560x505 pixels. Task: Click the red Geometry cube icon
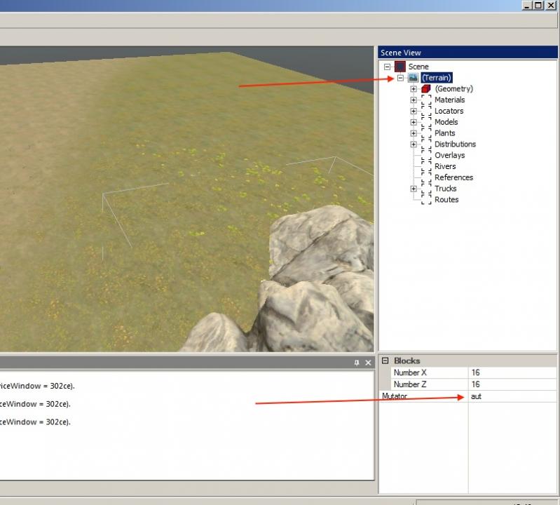(x=426, y=89)
